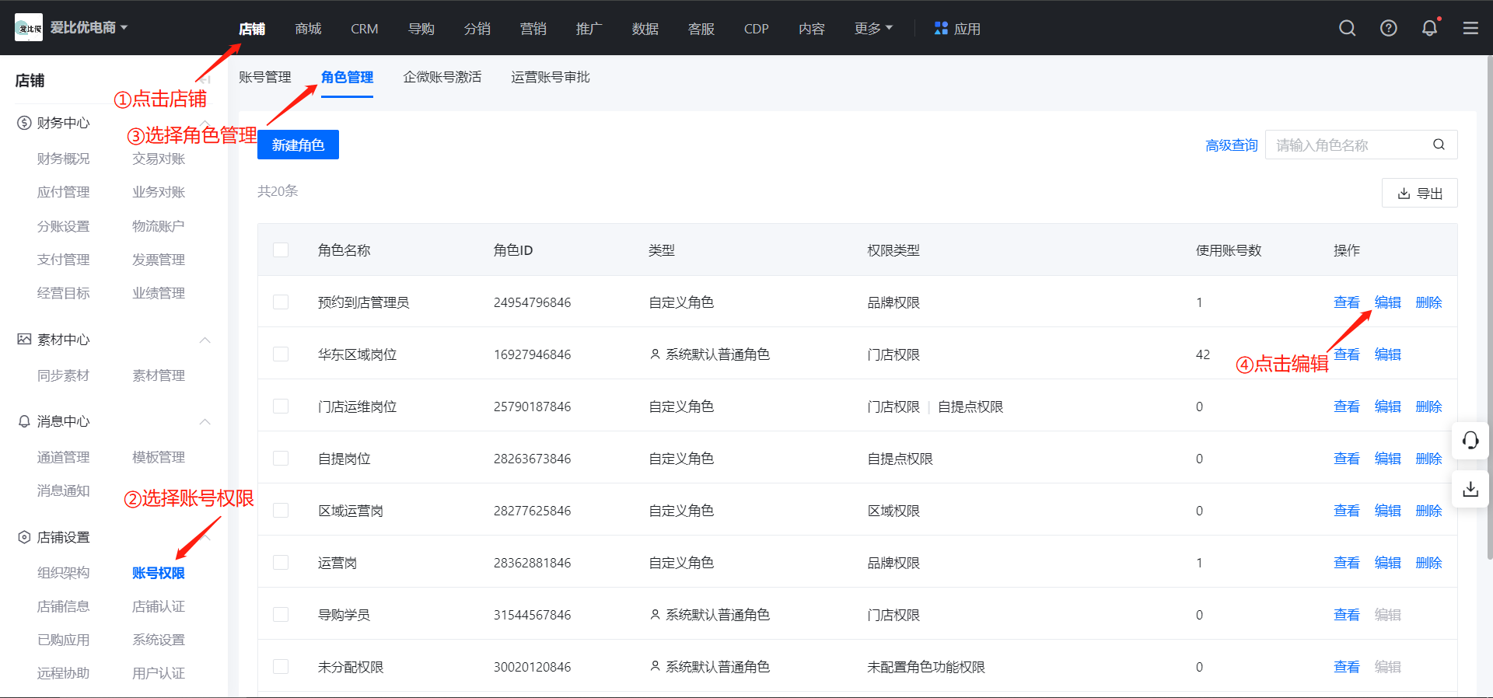The width and height of the screenshot is (1493, 698).
Task: Open 高级查询 advanced search link
Action: click(1231, 145)
